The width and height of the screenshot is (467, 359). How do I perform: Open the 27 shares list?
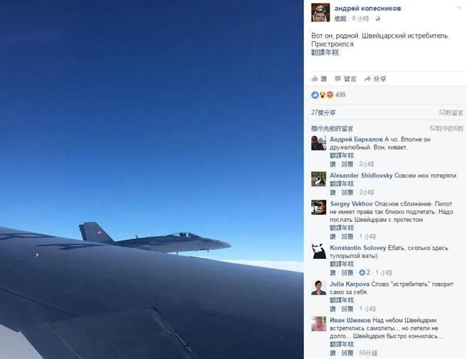click(323, 112)
